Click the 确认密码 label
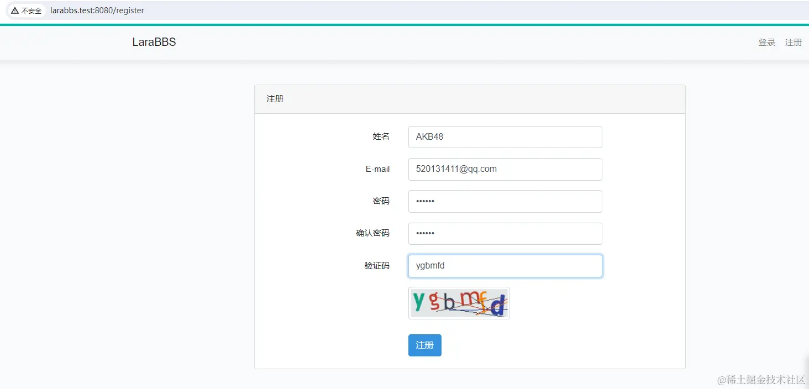The width and height of the screenshot is (809, 389). [x=373, y=233]
